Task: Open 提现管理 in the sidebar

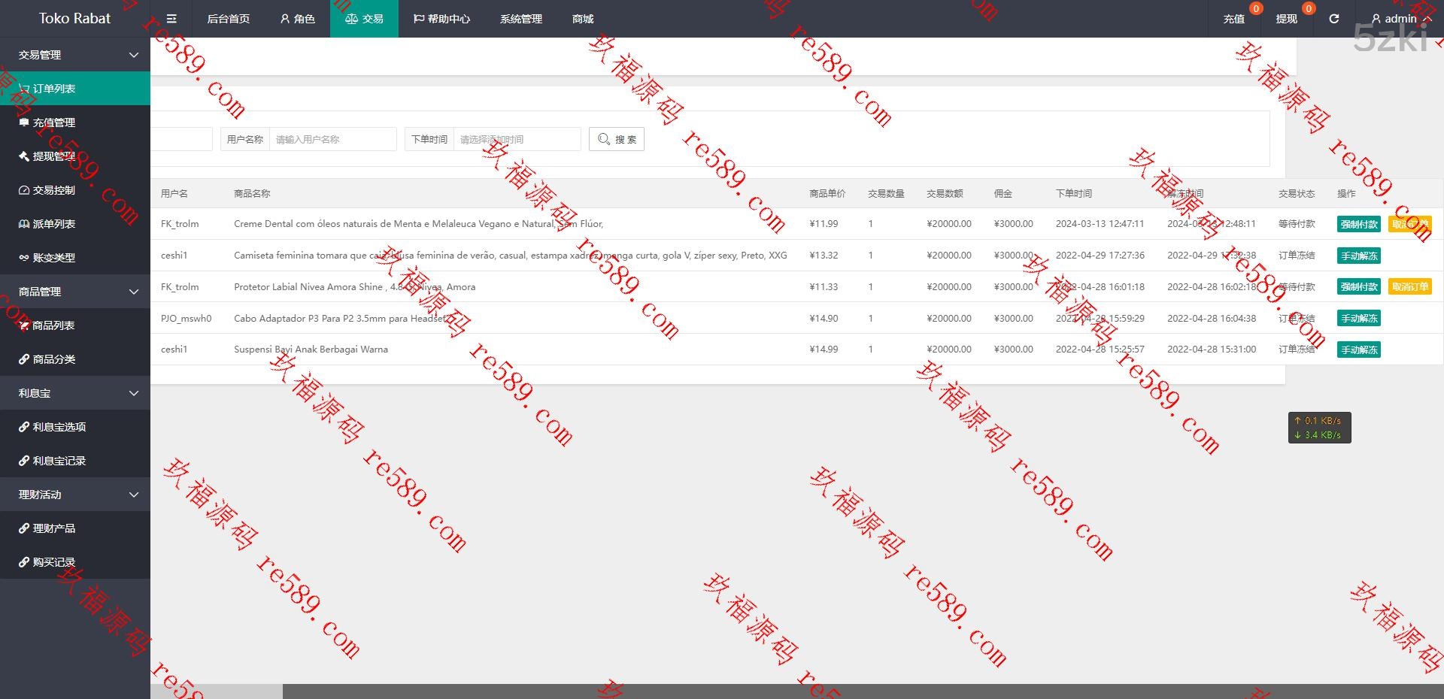Action: [53, 156]
